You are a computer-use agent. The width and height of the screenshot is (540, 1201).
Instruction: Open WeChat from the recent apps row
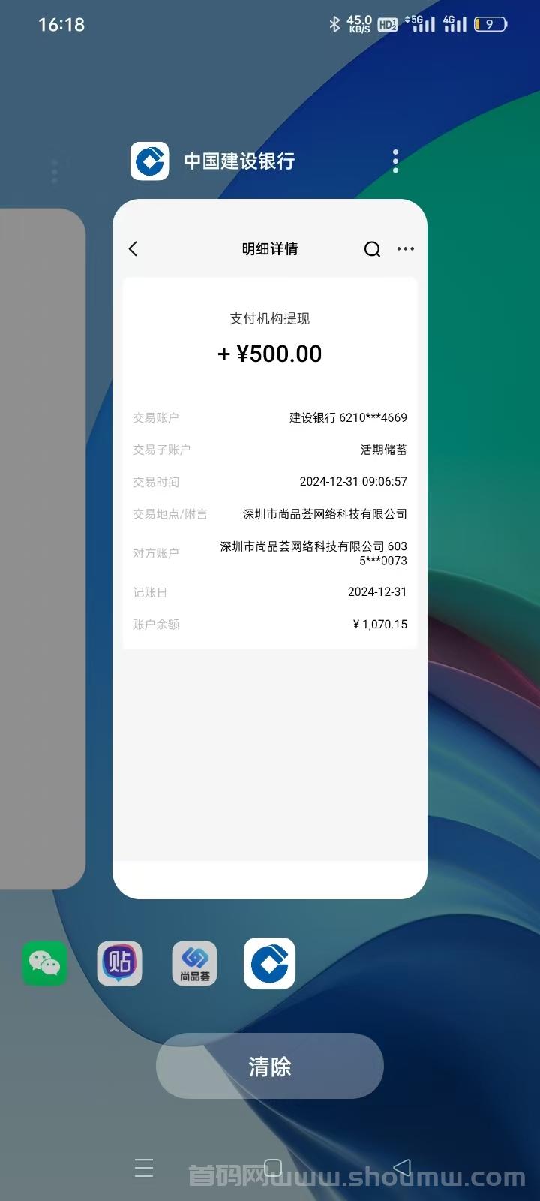pos(44,963)
